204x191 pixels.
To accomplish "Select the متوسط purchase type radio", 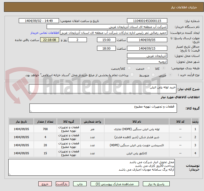I will point(153,75).
